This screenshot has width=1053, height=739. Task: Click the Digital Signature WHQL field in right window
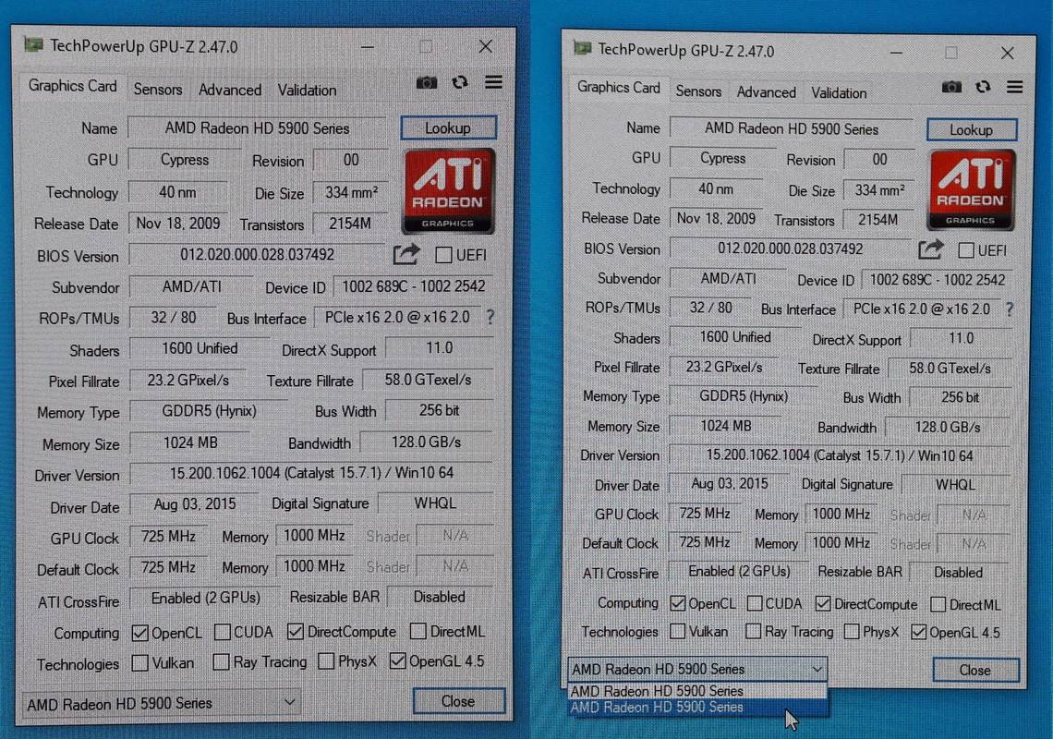(x=956, y=484)
